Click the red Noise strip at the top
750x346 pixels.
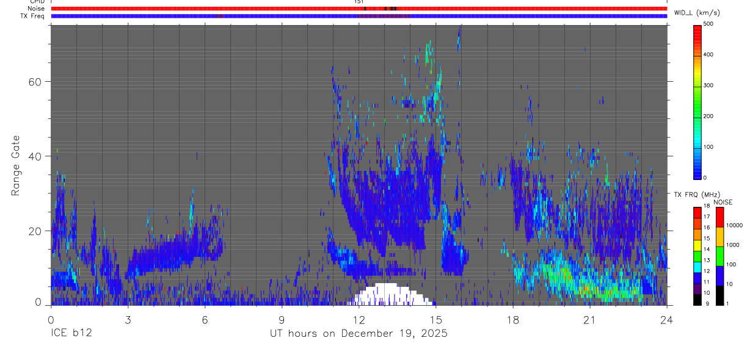point(359,9)
